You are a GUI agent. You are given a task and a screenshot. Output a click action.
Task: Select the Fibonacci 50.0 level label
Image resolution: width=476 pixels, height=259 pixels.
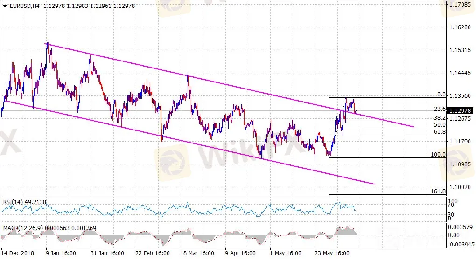440,125
